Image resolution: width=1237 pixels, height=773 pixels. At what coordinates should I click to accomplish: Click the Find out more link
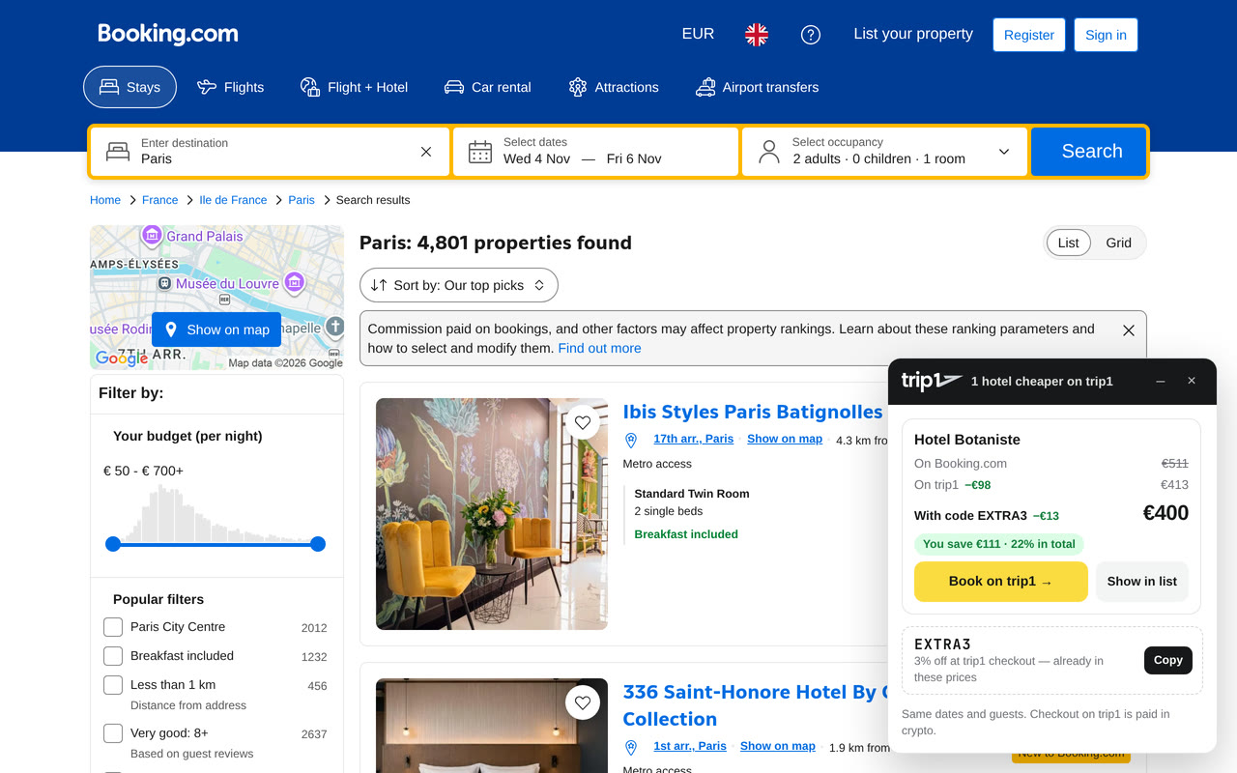point(599,349)
